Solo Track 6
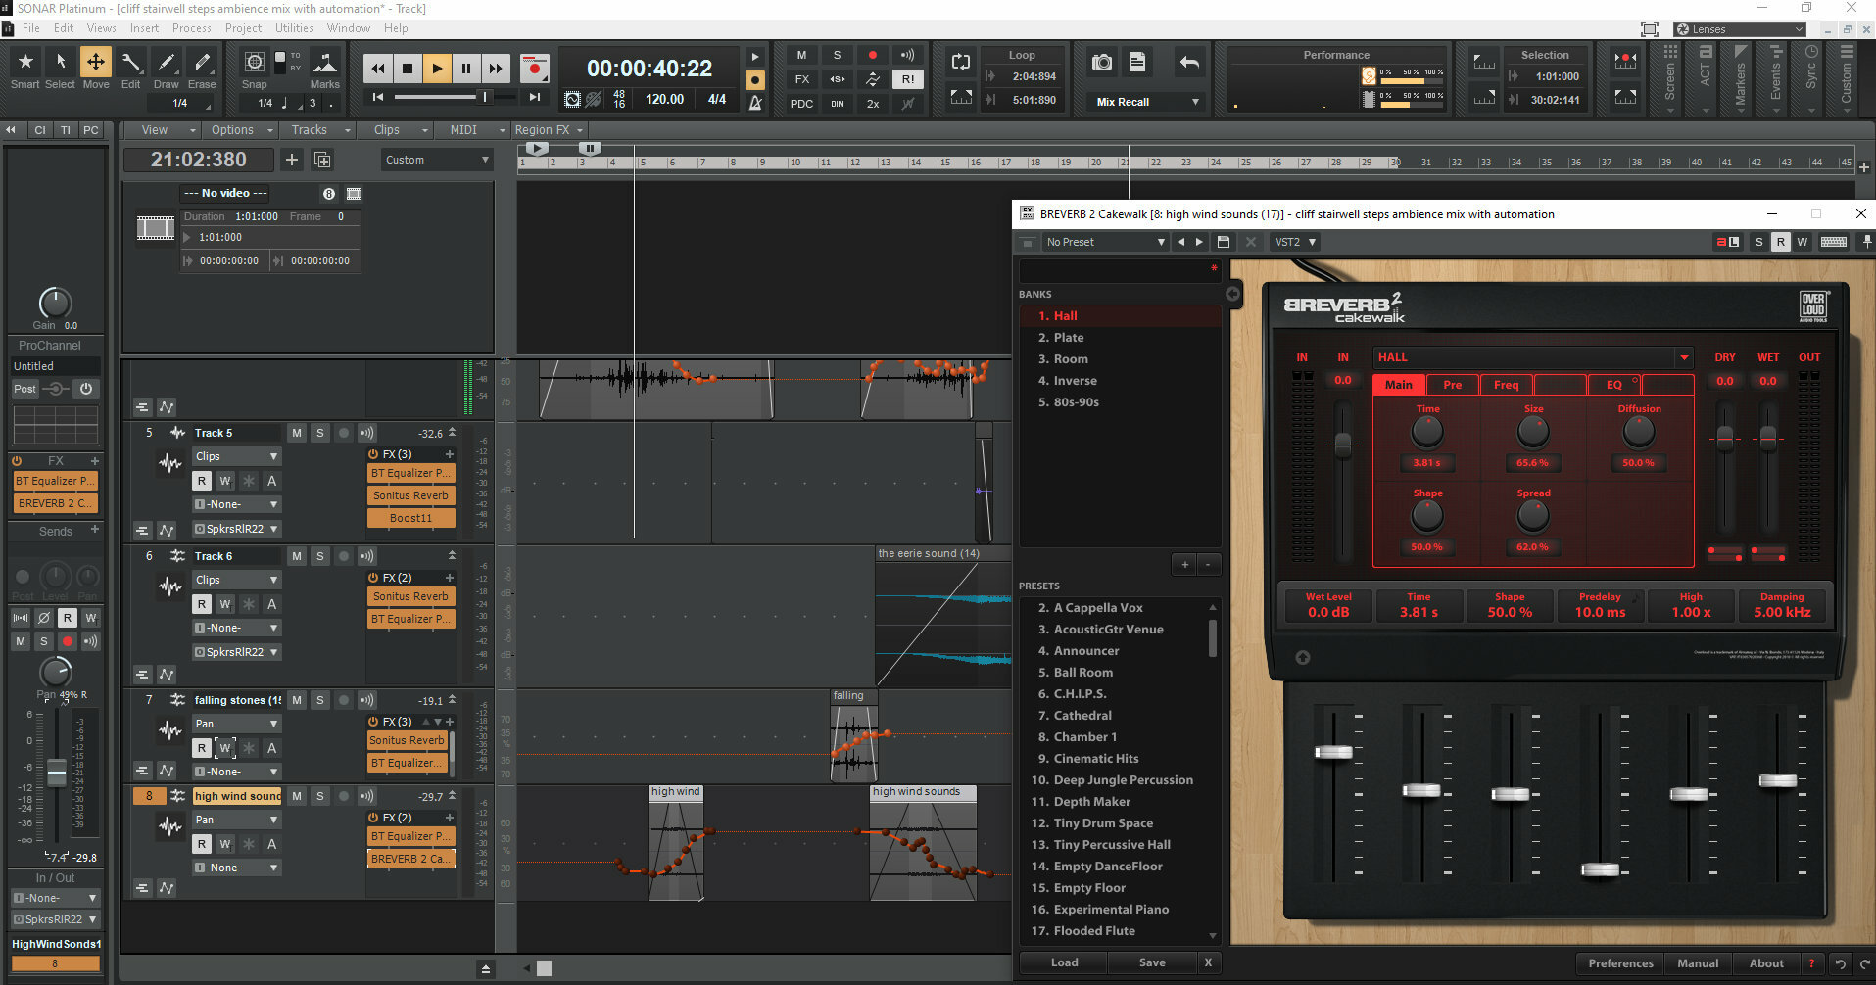 pyautogui.click(x=320, y=556)
